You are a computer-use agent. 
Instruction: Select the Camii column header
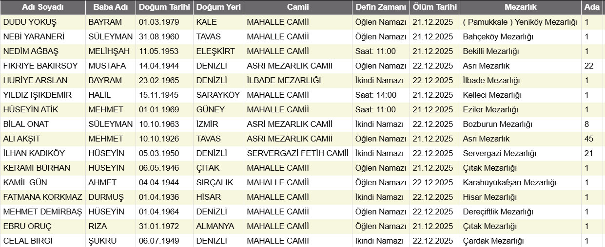pos(297,7)
